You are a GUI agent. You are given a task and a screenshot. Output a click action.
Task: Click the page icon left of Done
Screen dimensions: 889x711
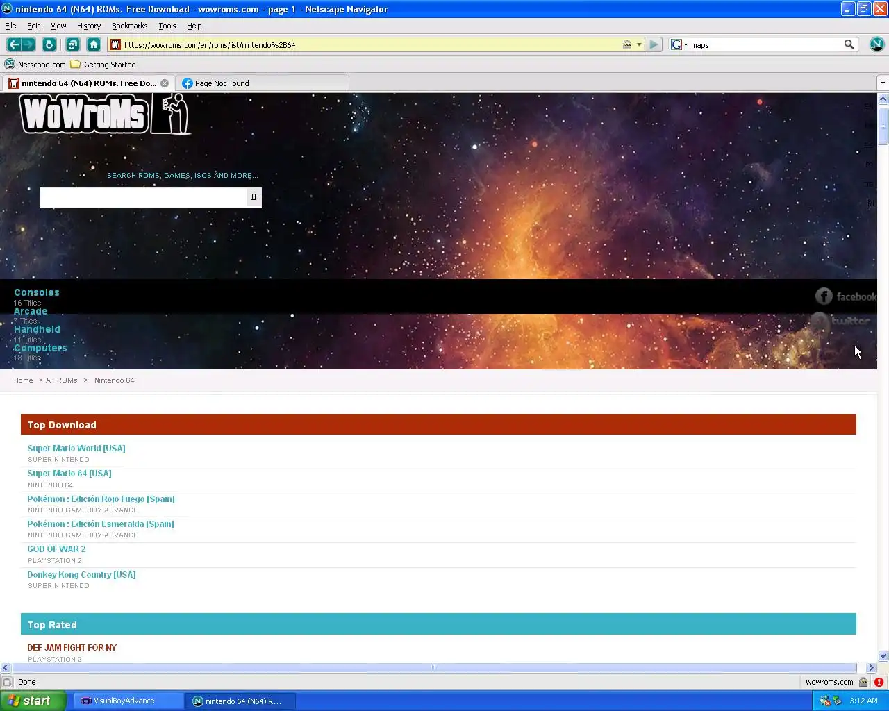pos(7,682)
